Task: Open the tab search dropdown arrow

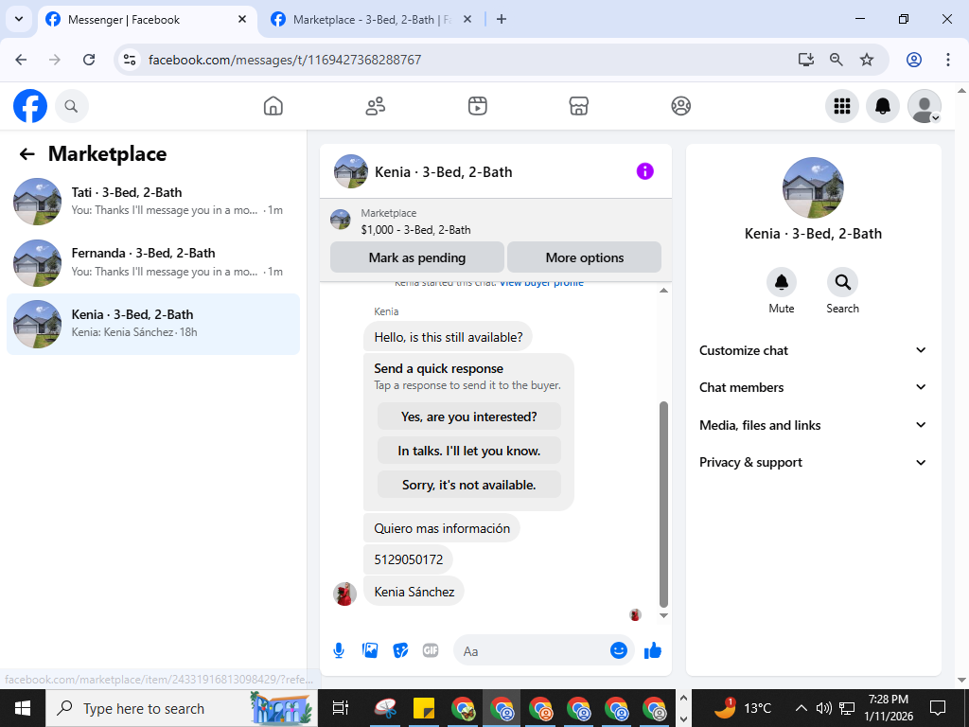Action: 19,19
